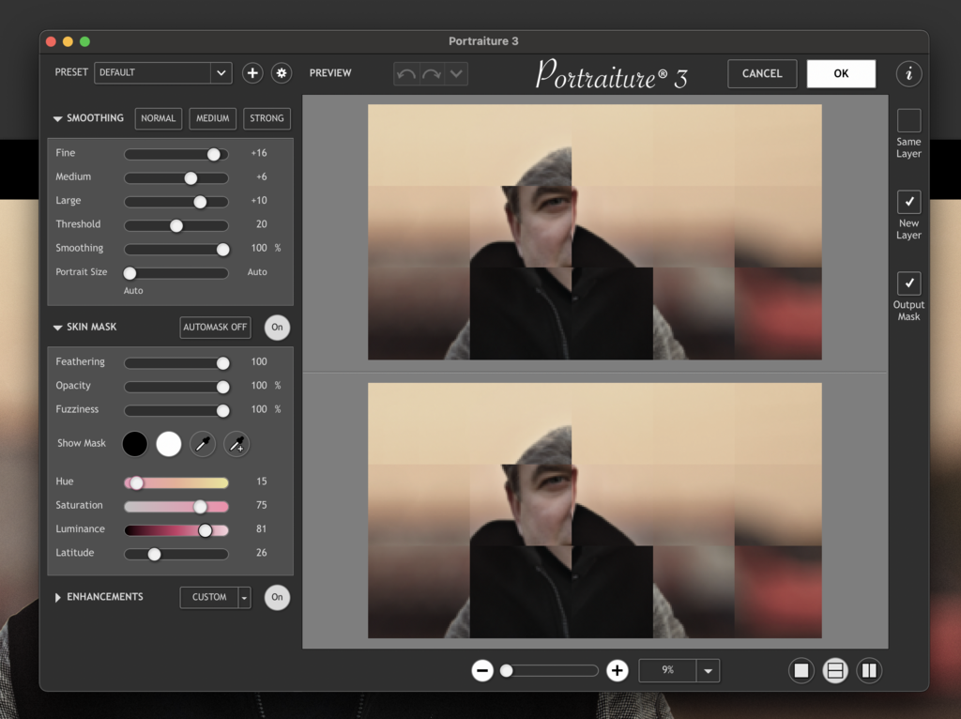Click the Opacity slider handle

[222, 388]
